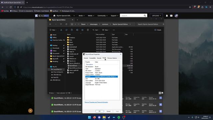Switch to large thumbnails view in status bar
The height and width of the screenshot is (120, 213).
[162, 93]
